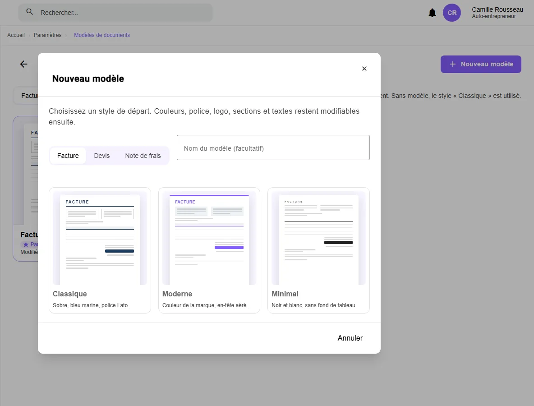Image resolution: width=534 pixels, height=406 pixels.
Task: Switch to the Note de frais tab
Action: 143,156
